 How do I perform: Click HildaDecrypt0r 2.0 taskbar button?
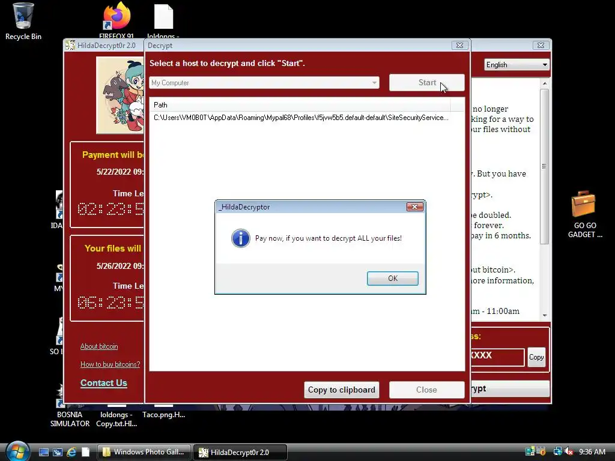tap(240, 453)
